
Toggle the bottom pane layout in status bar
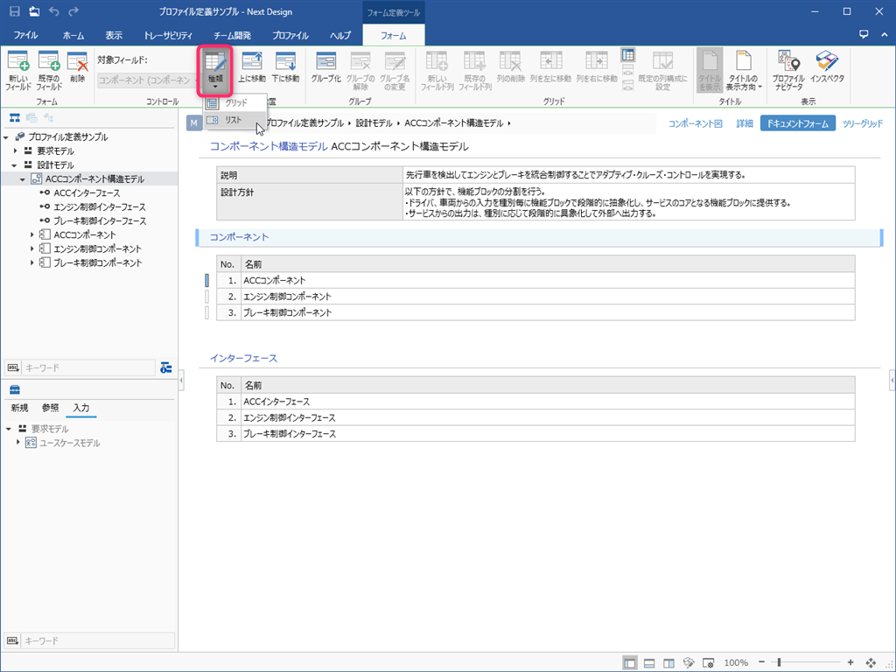click(x=649, y=662)
